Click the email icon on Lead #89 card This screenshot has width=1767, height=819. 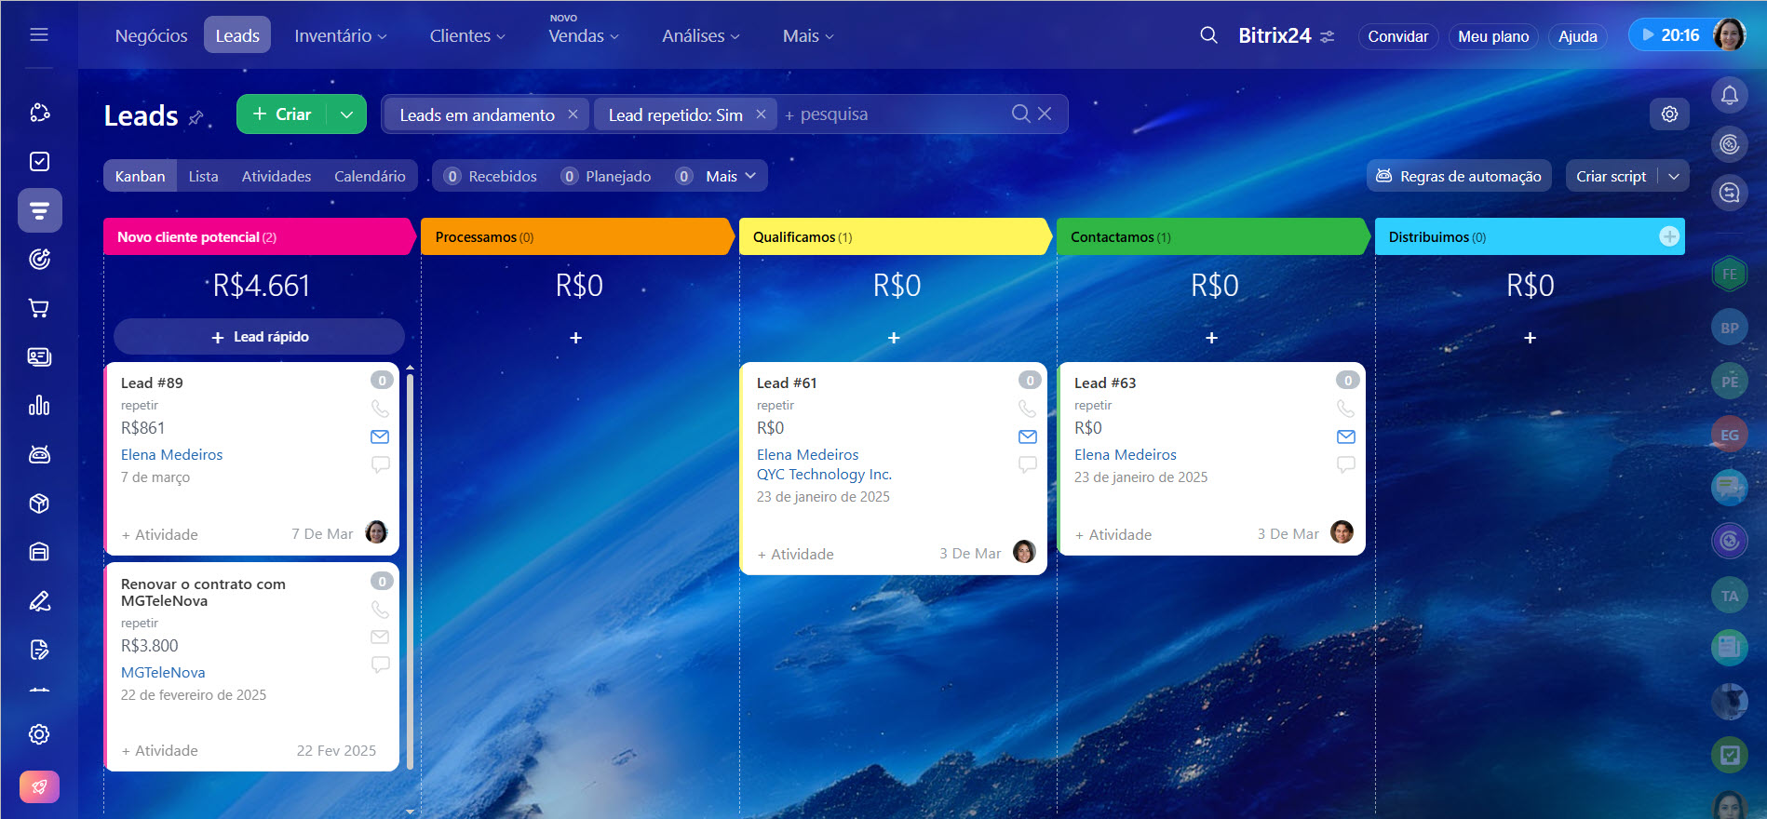coord(380,436)
